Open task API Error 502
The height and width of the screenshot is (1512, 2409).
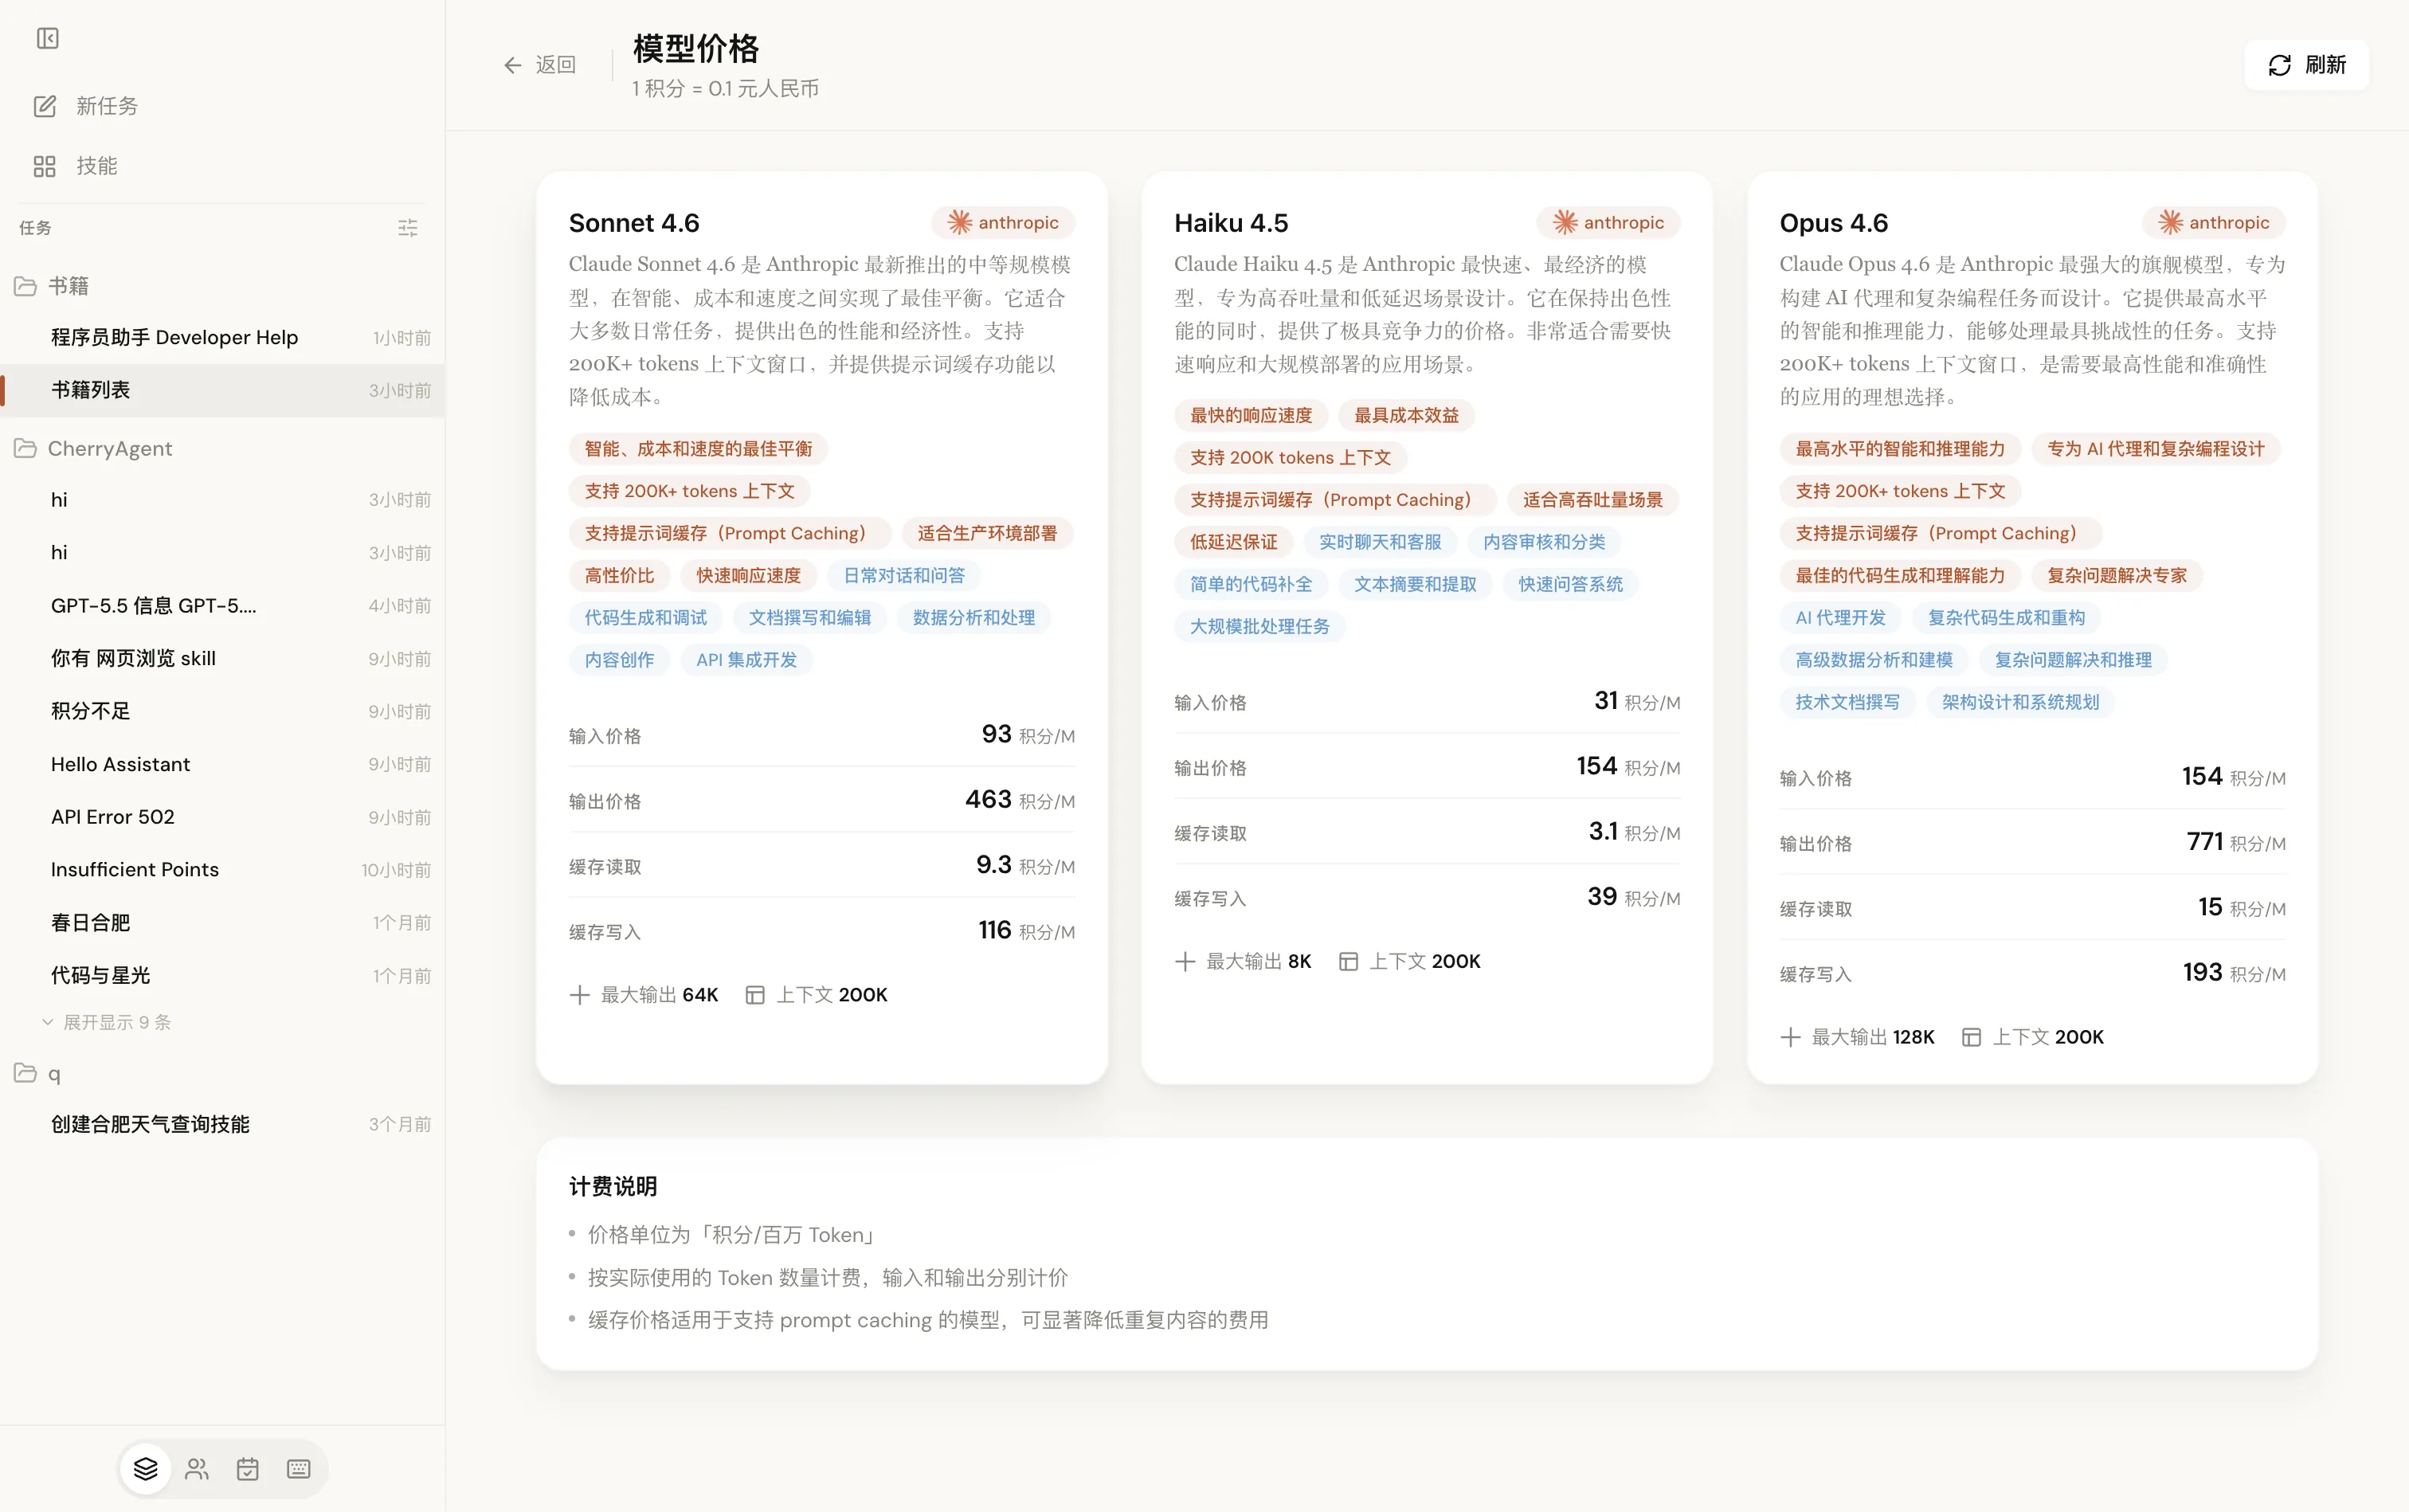click(x=222, y=817)
